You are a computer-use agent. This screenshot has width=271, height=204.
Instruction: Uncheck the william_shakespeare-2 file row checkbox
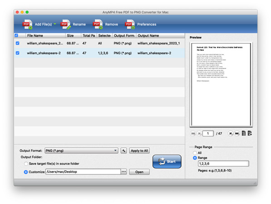[17, 53]
